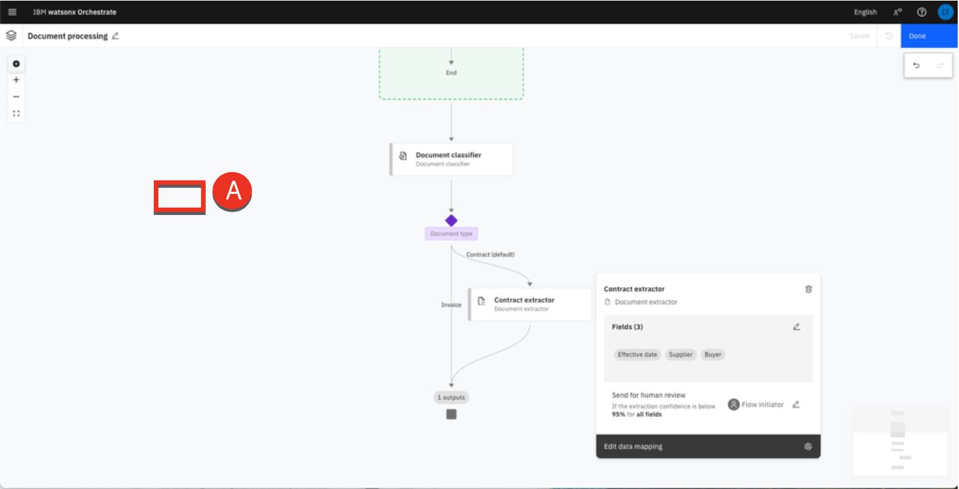Click the purple Document type branch diamond
Image resolution: width=959 pixels, height=489 pixels.
coord(451,220)
